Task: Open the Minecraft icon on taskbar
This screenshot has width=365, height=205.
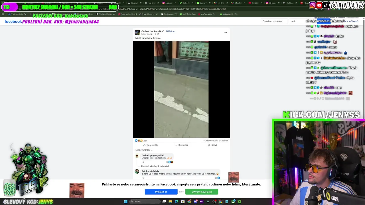Action: (x=239, y=202)
